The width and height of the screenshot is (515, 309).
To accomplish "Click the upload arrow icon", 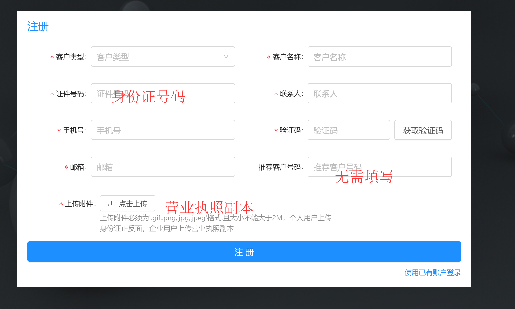I will tap(111, 204).
